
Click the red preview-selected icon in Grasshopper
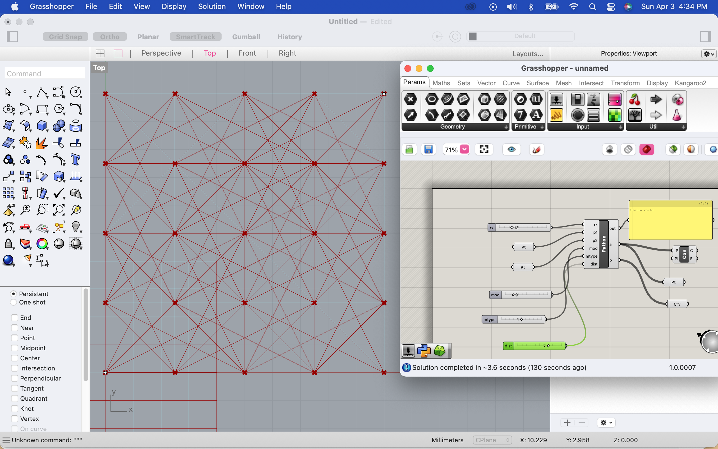pyautogui.click(x=647, y=149)
